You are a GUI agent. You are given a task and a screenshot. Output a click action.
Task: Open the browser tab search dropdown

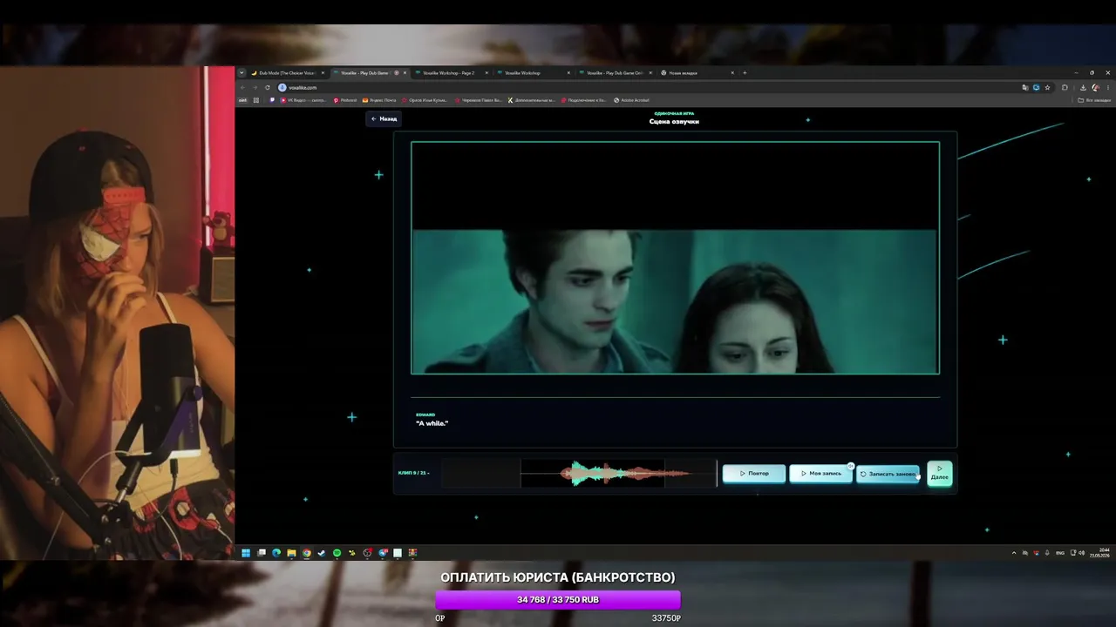242,73
